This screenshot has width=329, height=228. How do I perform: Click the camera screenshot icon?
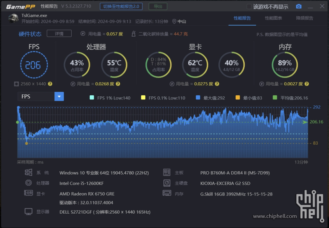(298, 6)
